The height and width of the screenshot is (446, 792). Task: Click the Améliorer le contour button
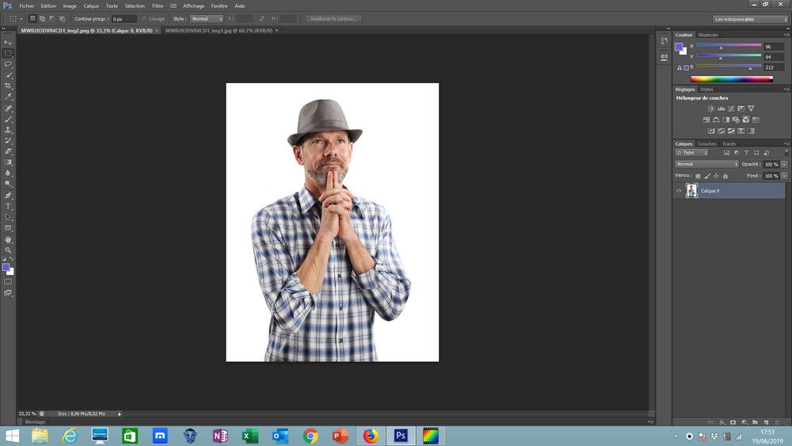click(334, 18)
